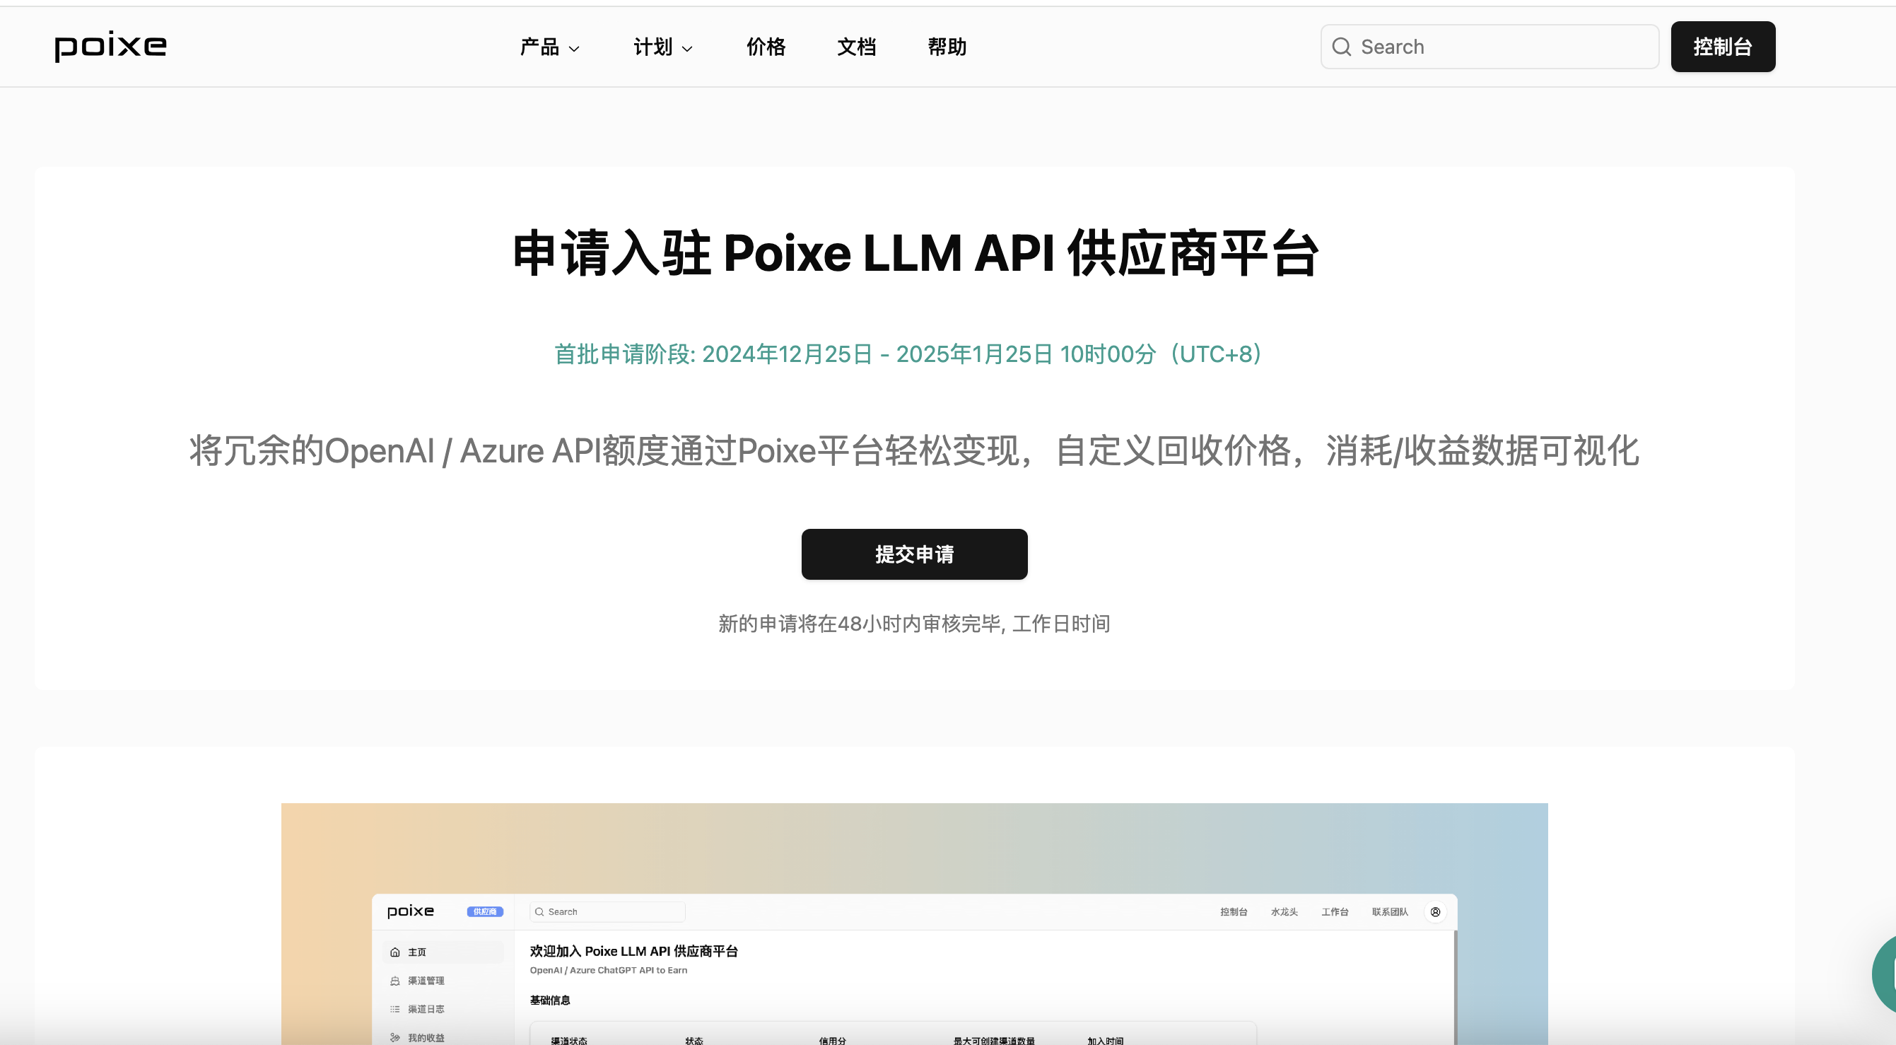
Task: Click the 渠道管理 sidebar icon in preview
Action: tap(395, 980)
